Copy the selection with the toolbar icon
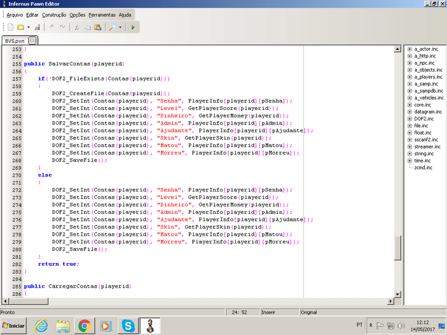Viewport: 447px width, 335px height. 88,27
